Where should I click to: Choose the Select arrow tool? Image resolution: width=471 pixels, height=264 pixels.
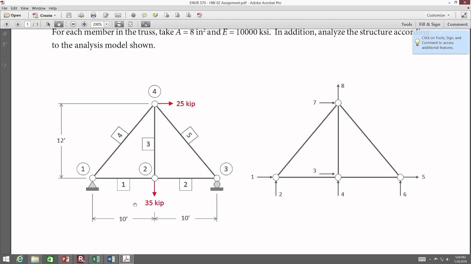(x=48, y=24)
